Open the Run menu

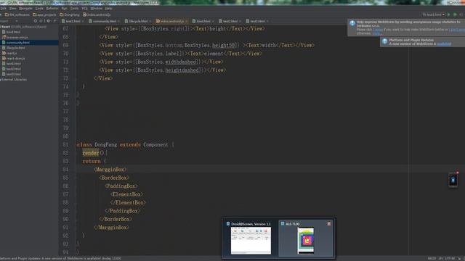(x=64, y=9)
